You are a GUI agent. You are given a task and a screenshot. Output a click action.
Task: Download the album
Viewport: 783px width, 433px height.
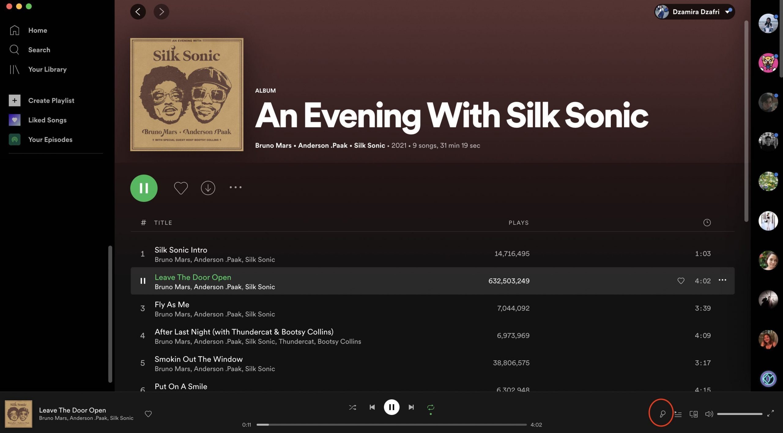208,188
